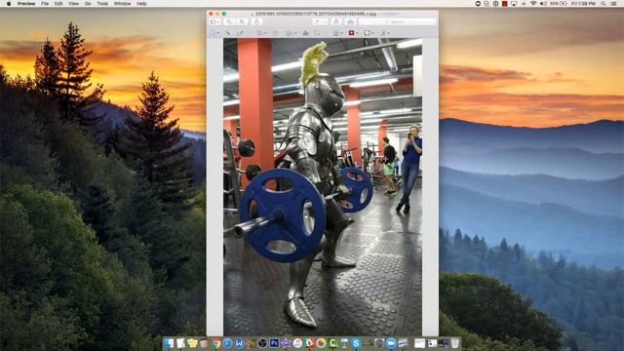
Task: Open the Shapes tool menu
Action: tap(261, 33)
